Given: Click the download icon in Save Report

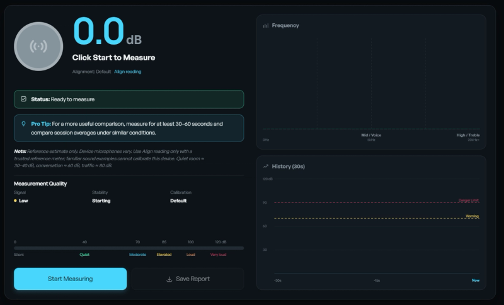Looking at the screenshot, I should (x=169, y=279).
